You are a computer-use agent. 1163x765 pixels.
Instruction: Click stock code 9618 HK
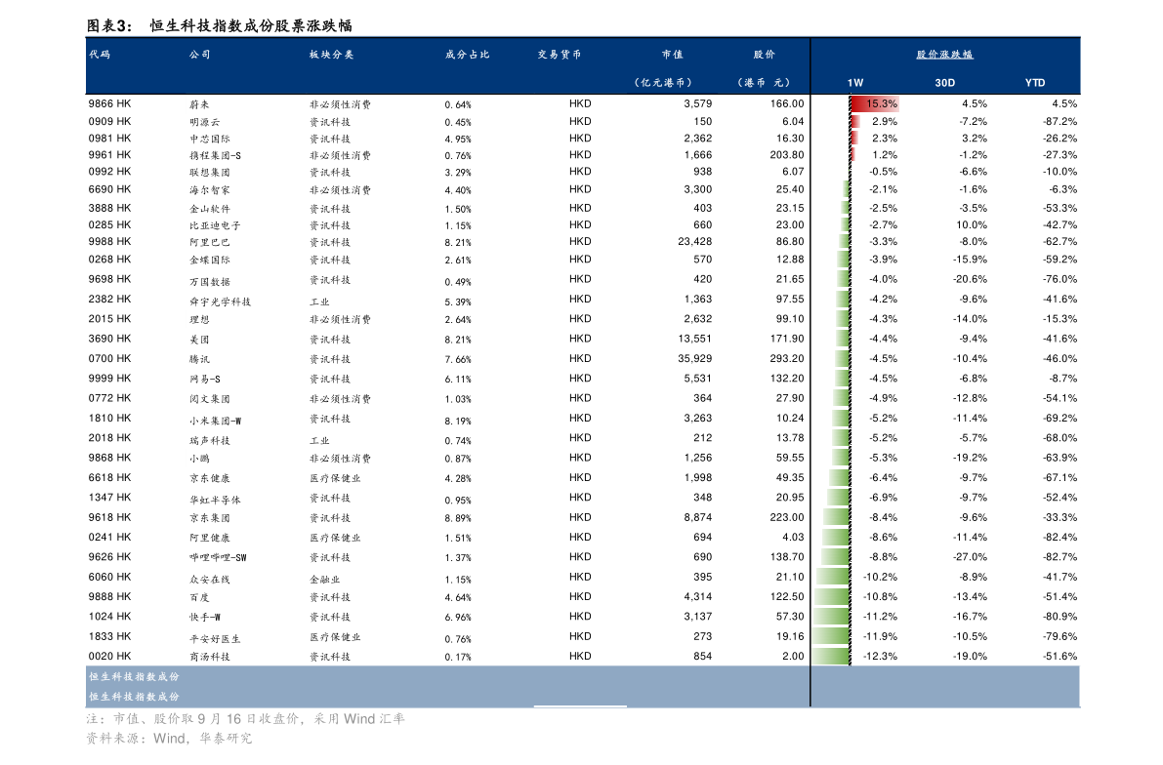point(109,517)
